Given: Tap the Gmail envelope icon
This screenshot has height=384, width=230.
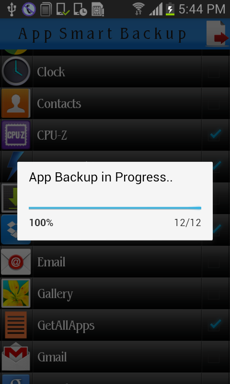Looking at the screenshot, I should 16,357.
